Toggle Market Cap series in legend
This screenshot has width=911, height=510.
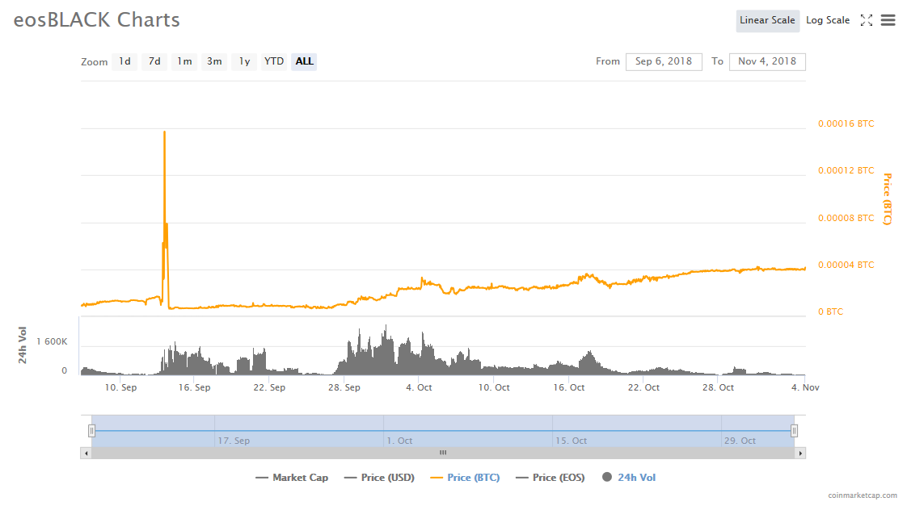coord(293,478)
